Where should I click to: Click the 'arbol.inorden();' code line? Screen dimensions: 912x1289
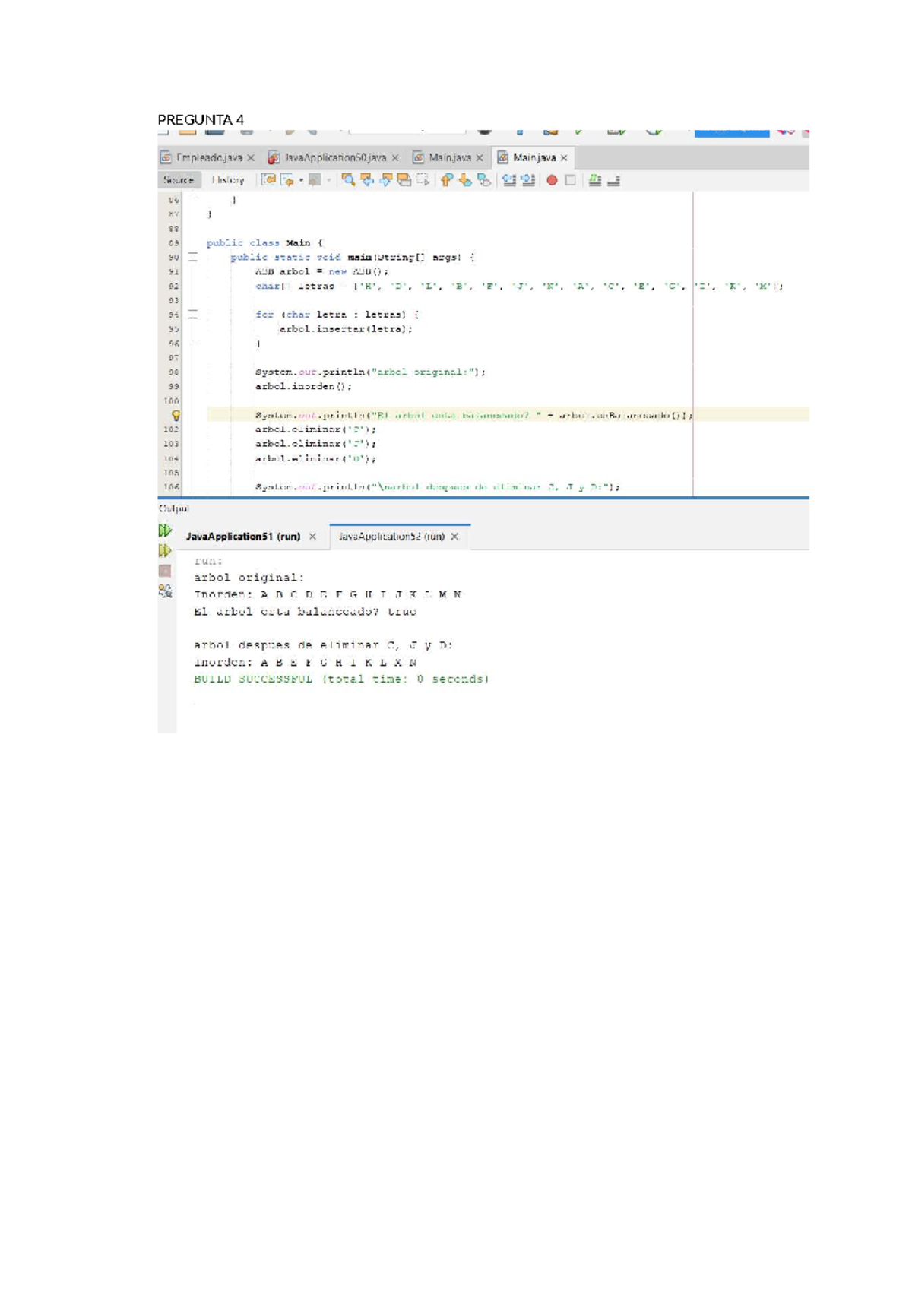pyautogui.click(x=304, y=386)
